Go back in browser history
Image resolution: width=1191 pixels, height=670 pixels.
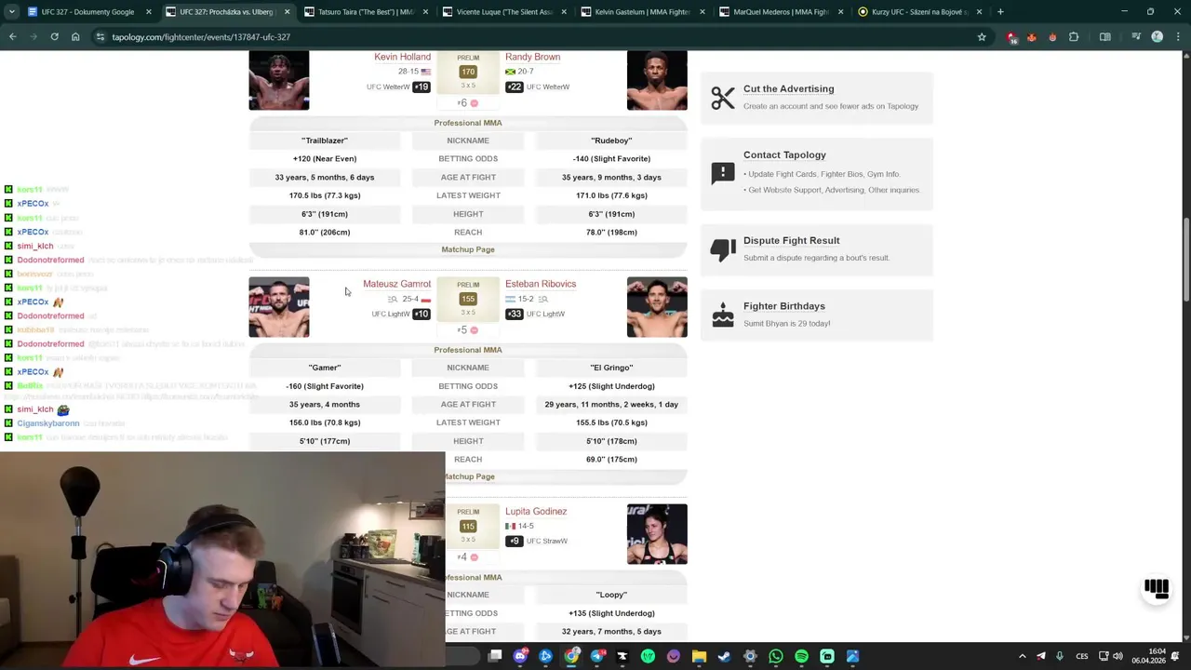click(13, 37)
